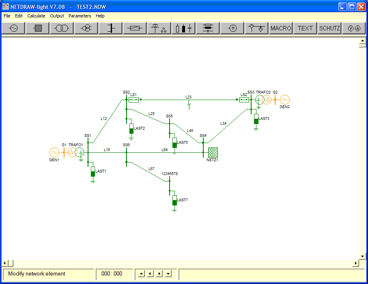Select the generator tool in toolbar
Screen dimensions: 368x284
coord(14,28)
